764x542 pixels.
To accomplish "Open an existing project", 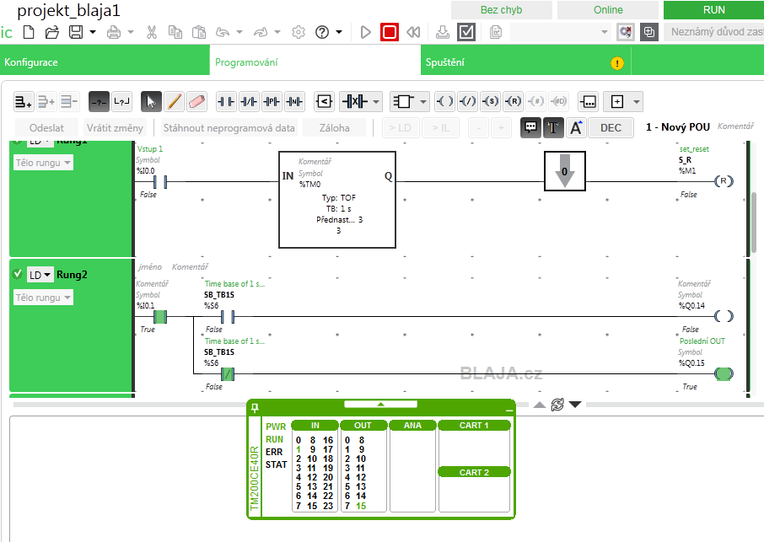I will tap(51, 32).
